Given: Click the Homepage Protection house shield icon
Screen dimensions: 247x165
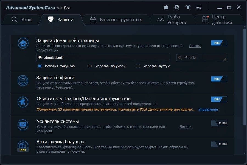Looking at the screenshot, I should pyautogui.click(x=23, y=43).
